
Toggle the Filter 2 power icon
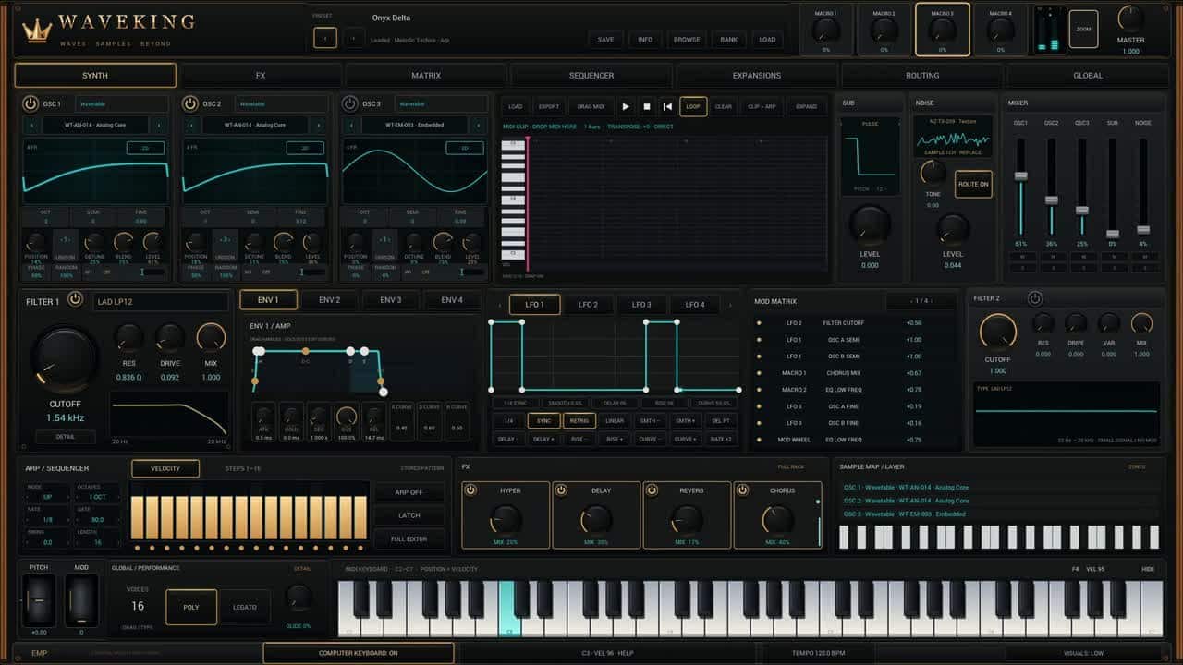pyautogui.click(x=1035, y=298)
